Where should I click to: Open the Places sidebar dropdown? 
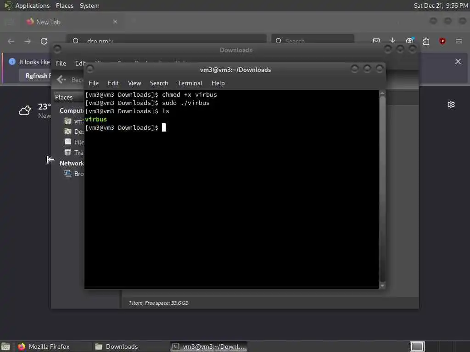point(69,97)
